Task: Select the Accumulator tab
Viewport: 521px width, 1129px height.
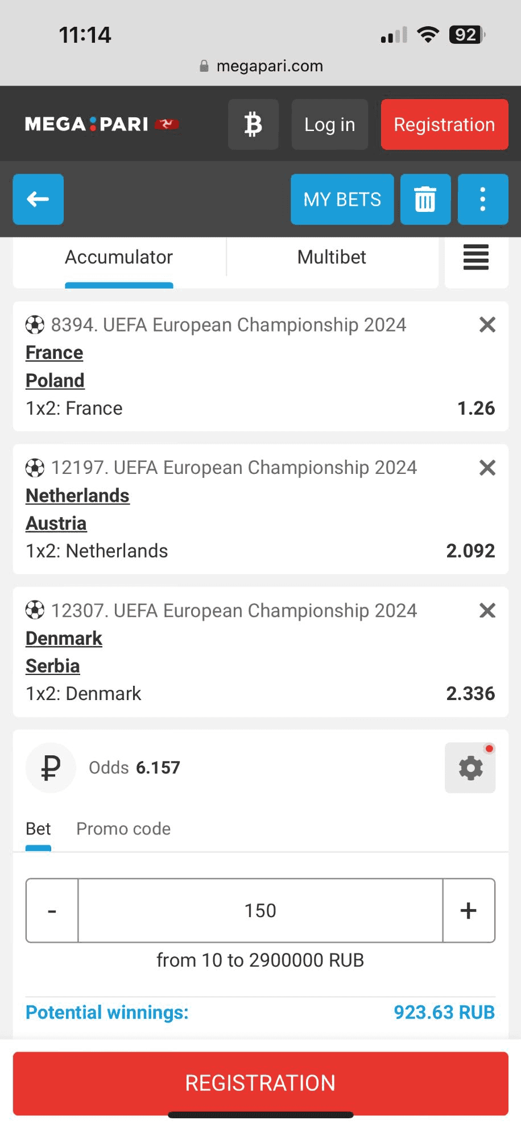Action: 119,257
